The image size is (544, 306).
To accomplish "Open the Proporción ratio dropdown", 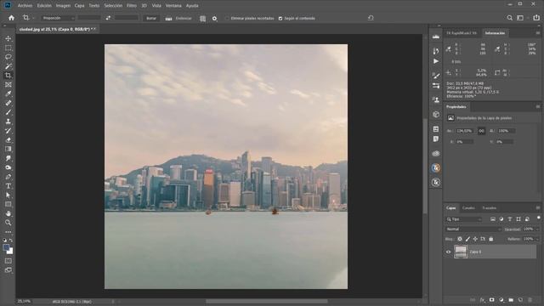I will [58, 18].
